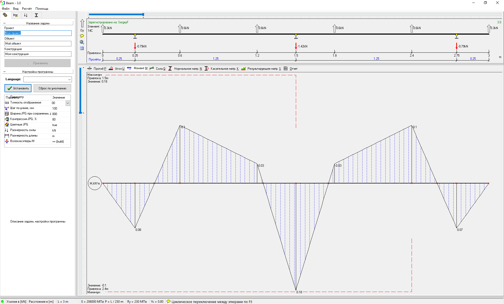This screenshot has height=304, width=504.
Task: Click the Применить button
Action: coord(38,63)
